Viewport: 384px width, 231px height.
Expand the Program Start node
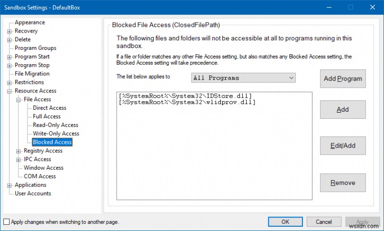point(10,57)
